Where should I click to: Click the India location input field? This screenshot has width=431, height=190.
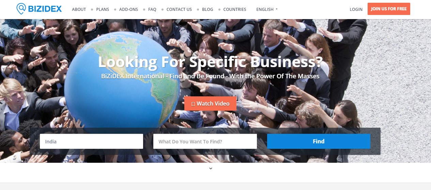point(91,141)
